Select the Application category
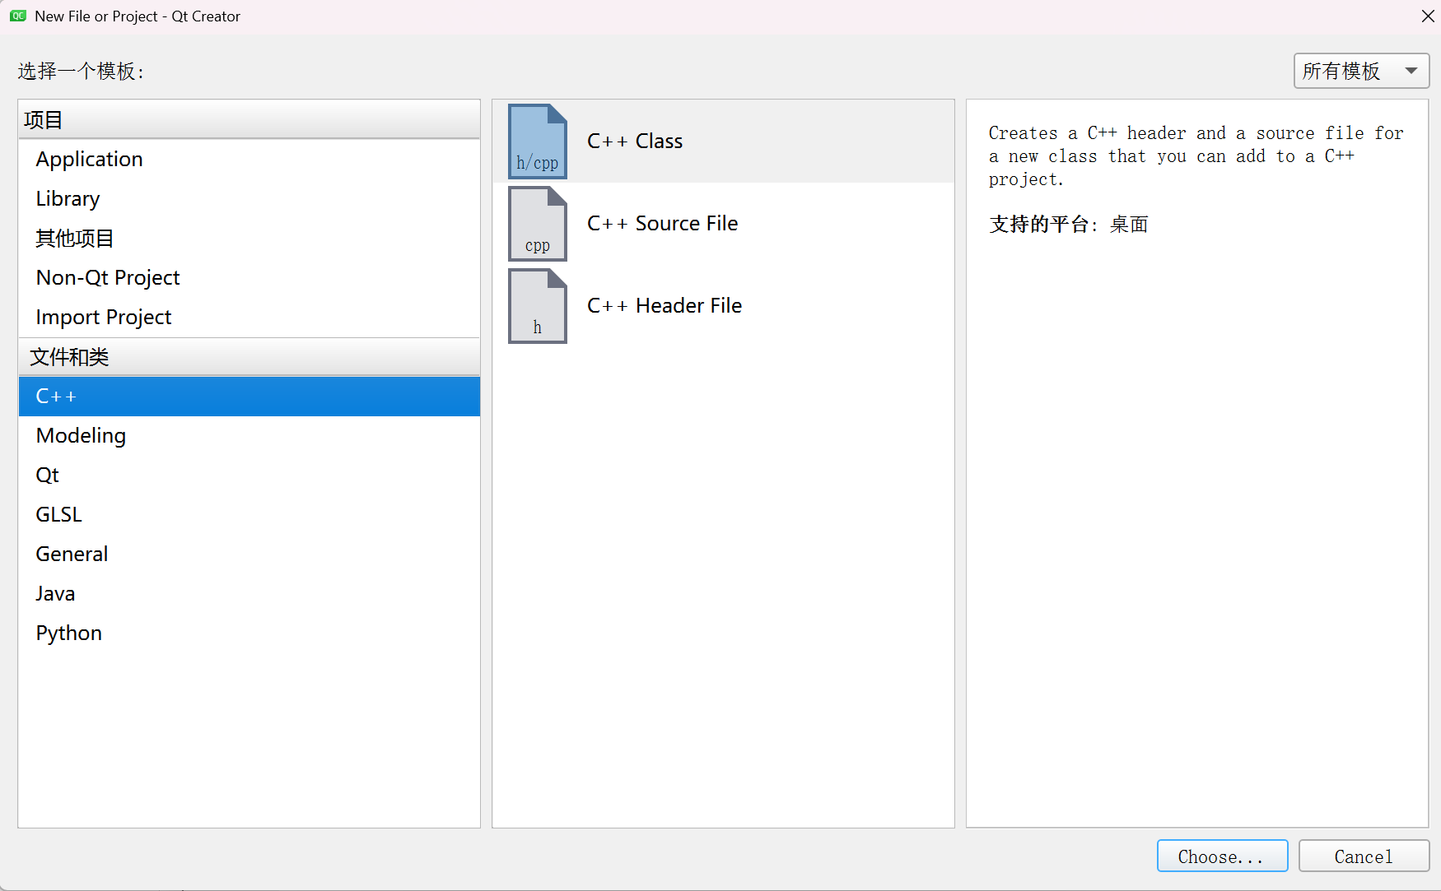This screenshot has height=891, width=1441. [89, 159]
